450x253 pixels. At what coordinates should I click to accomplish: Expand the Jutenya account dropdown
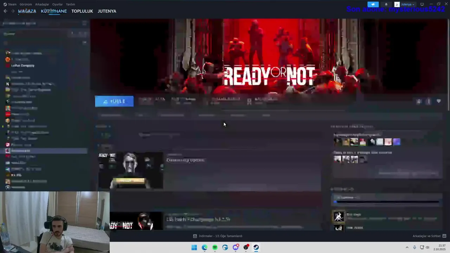point(407,4)
